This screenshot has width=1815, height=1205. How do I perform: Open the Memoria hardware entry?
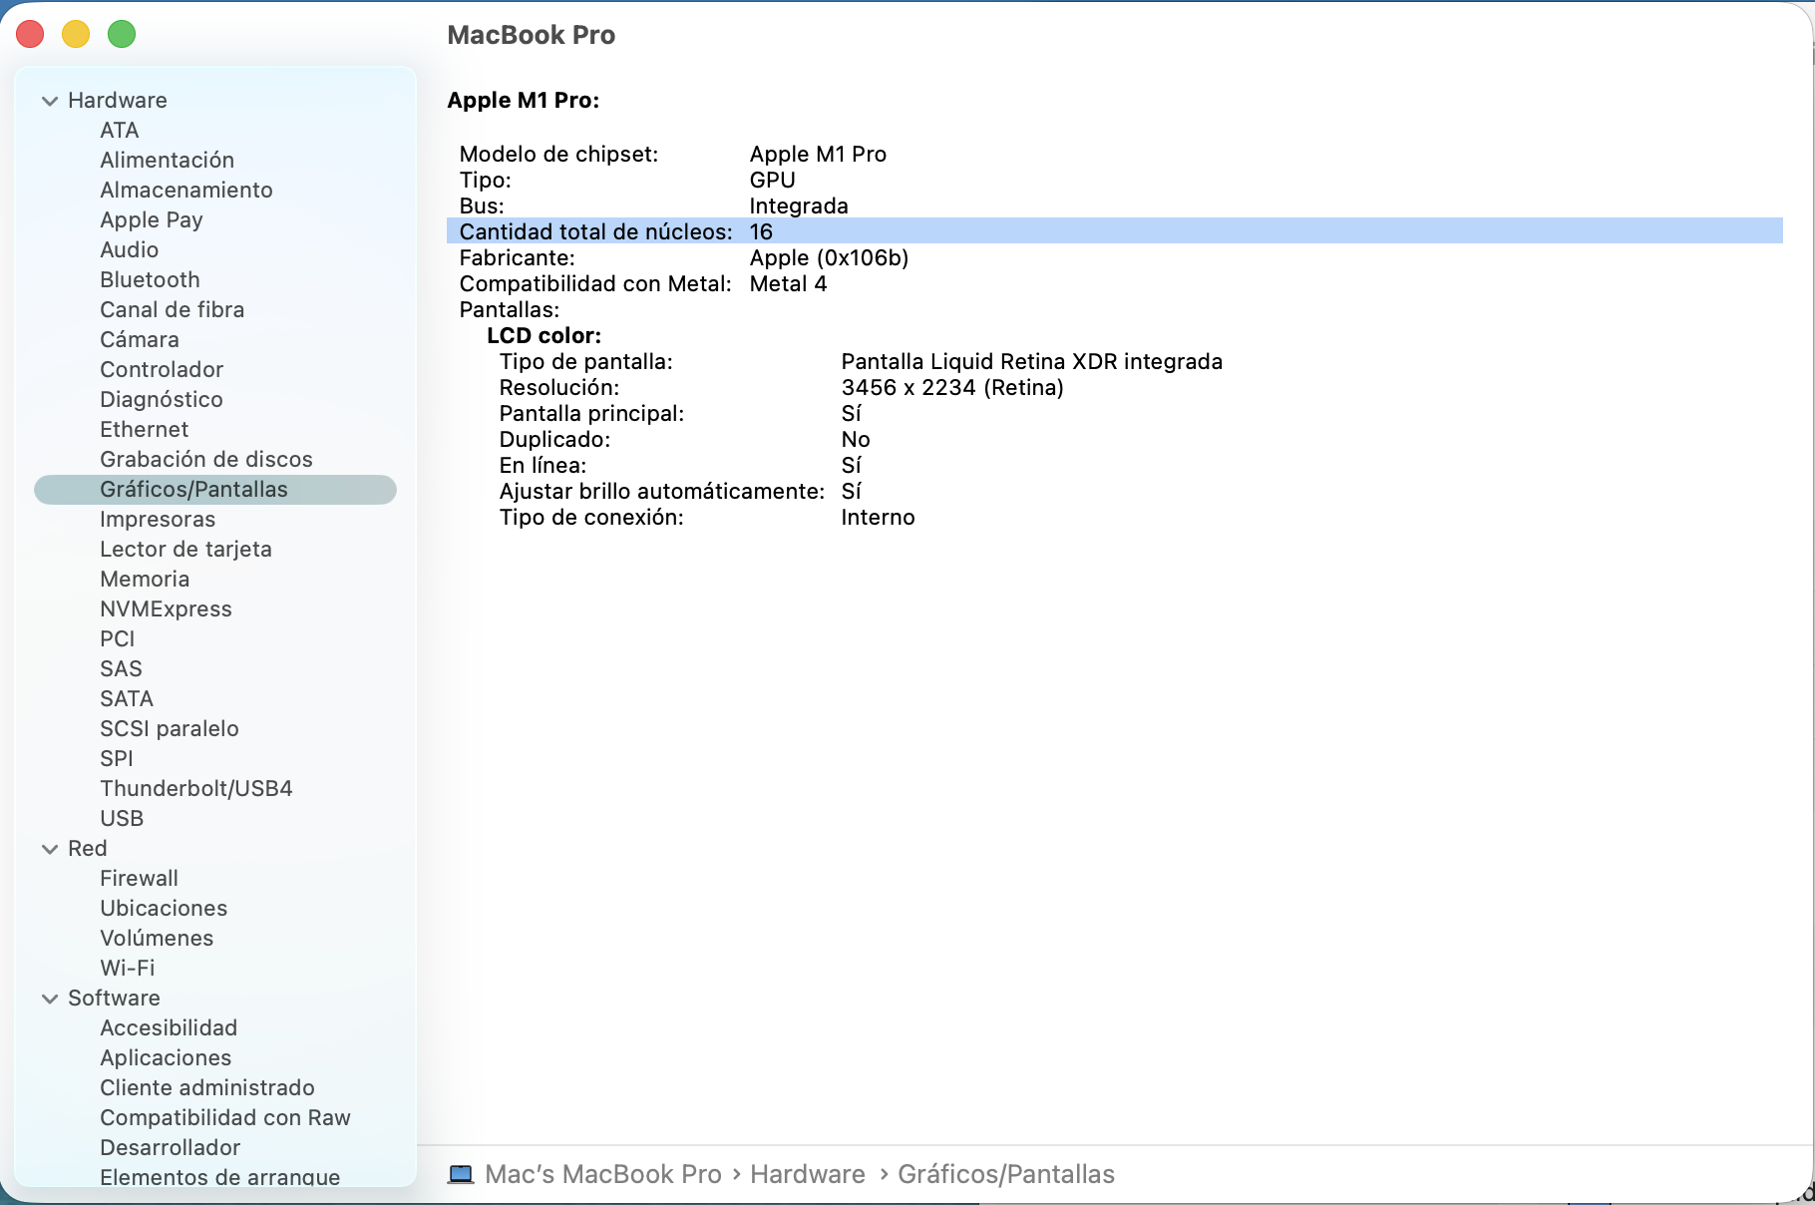(145, 579)
